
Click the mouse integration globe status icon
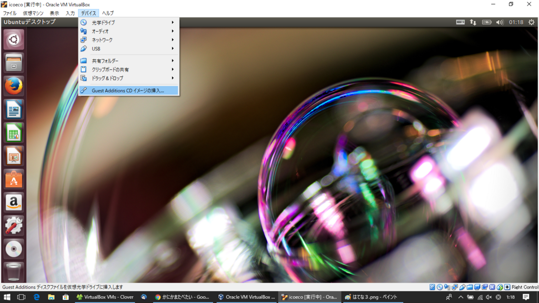point(500,287)
